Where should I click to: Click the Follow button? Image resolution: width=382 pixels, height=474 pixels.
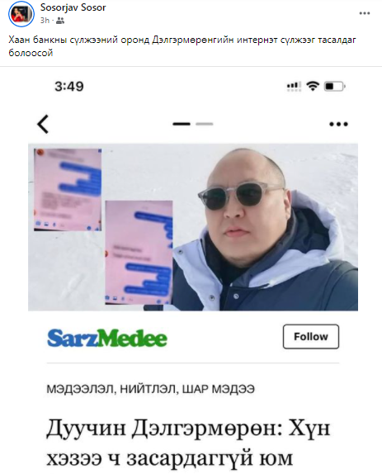(311, 336)
